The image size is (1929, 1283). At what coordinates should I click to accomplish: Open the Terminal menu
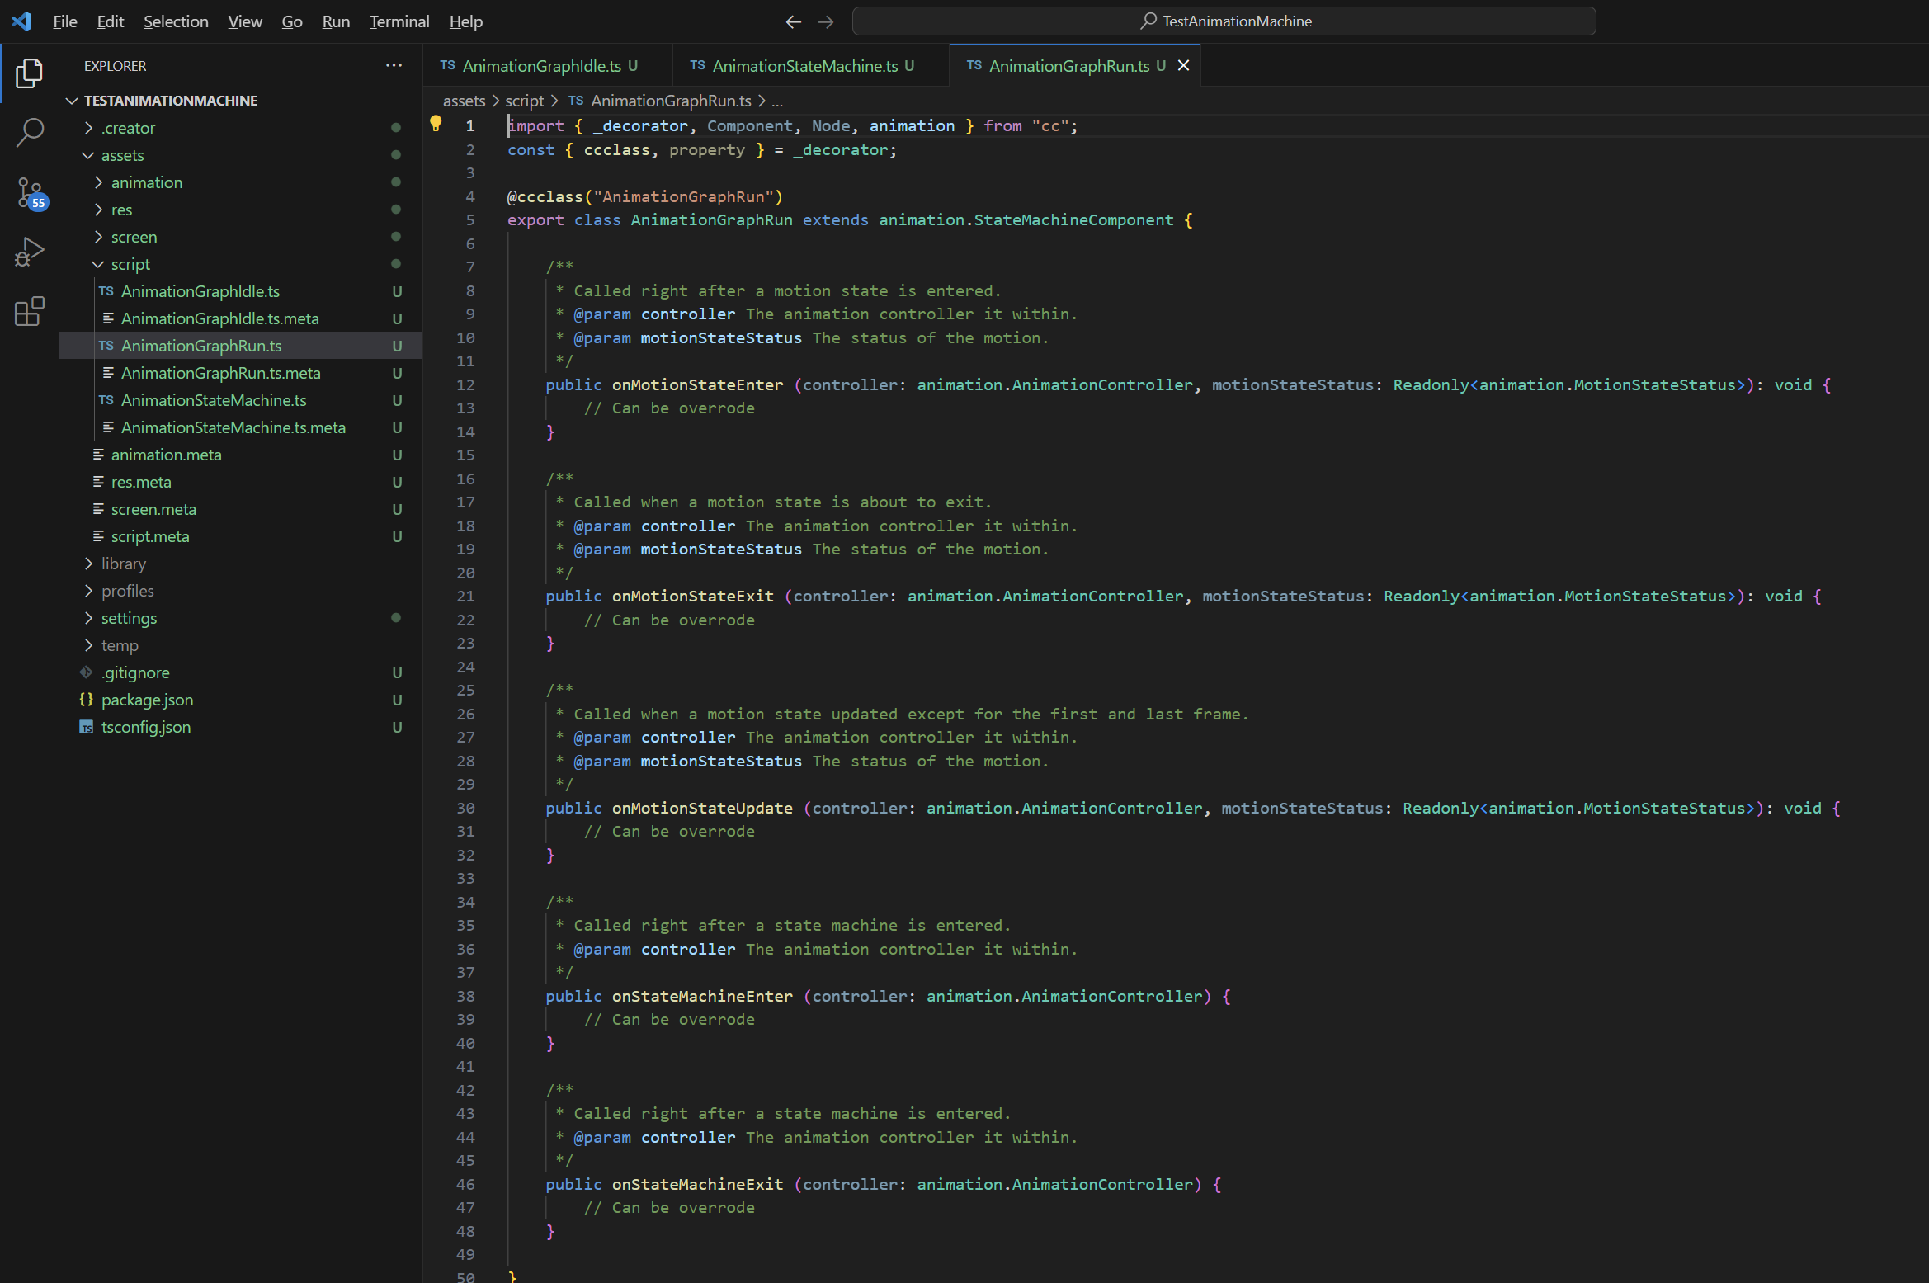(399, 21)
